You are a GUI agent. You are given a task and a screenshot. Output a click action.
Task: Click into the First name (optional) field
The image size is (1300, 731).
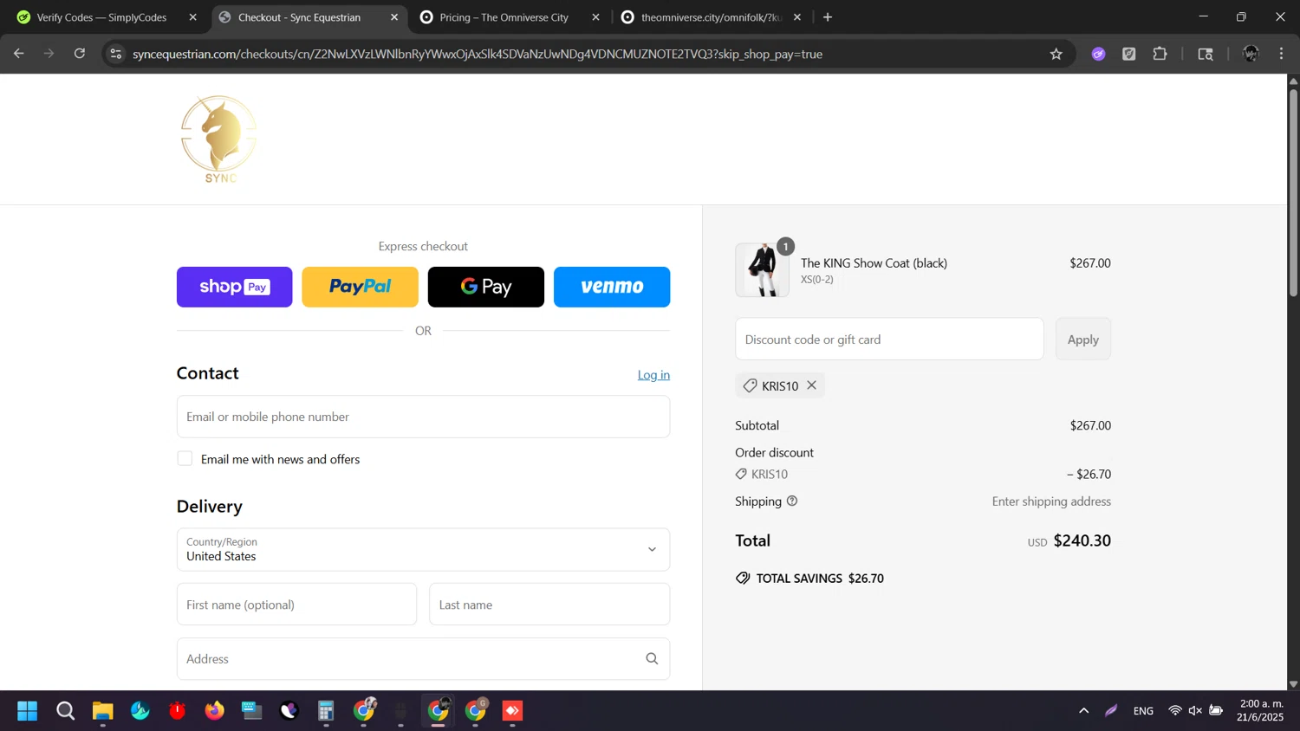(x=296, y=605)
